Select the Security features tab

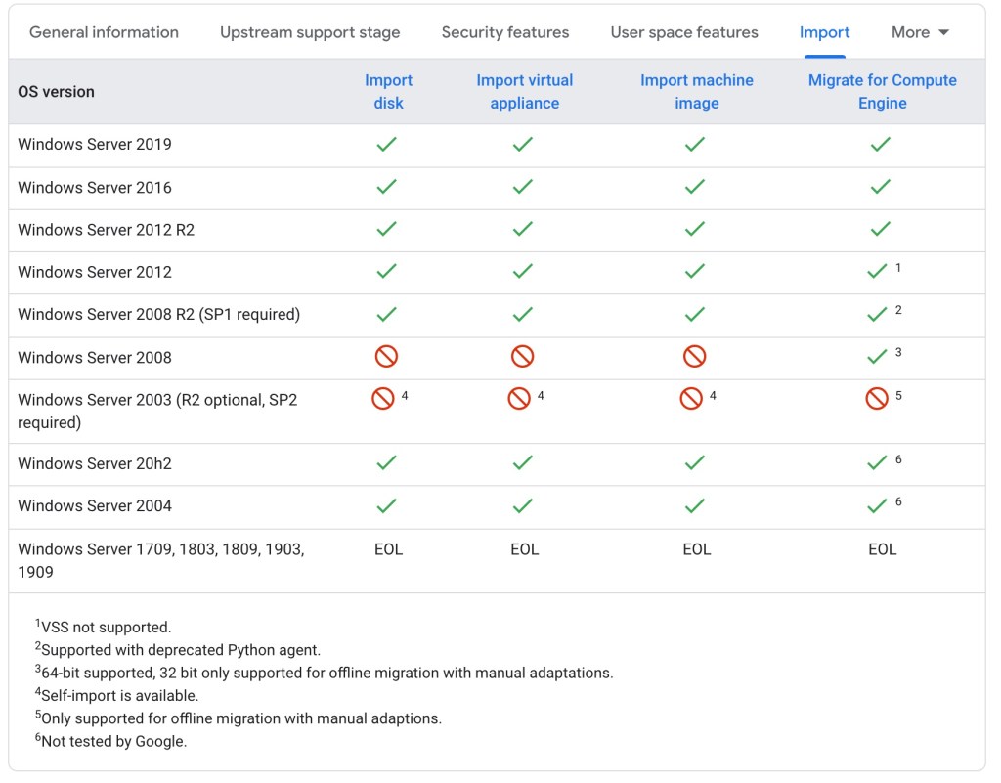505,32
